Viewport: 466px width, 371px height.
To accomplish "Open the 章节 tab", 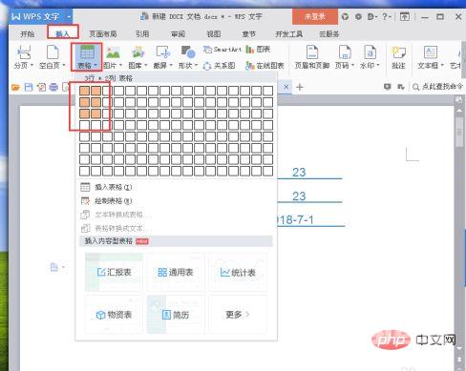I will coord(249,33).
